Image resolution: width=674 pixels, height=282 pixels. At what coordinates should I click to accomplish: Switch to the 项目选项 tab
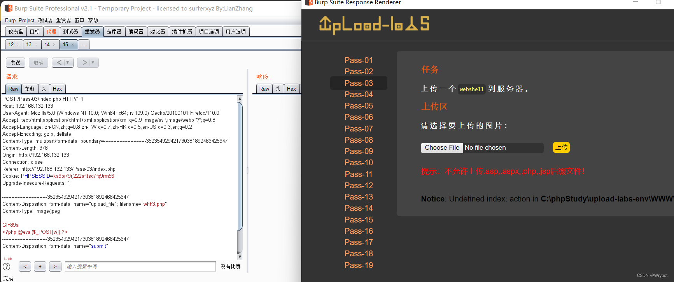click(x=209, y=32)
